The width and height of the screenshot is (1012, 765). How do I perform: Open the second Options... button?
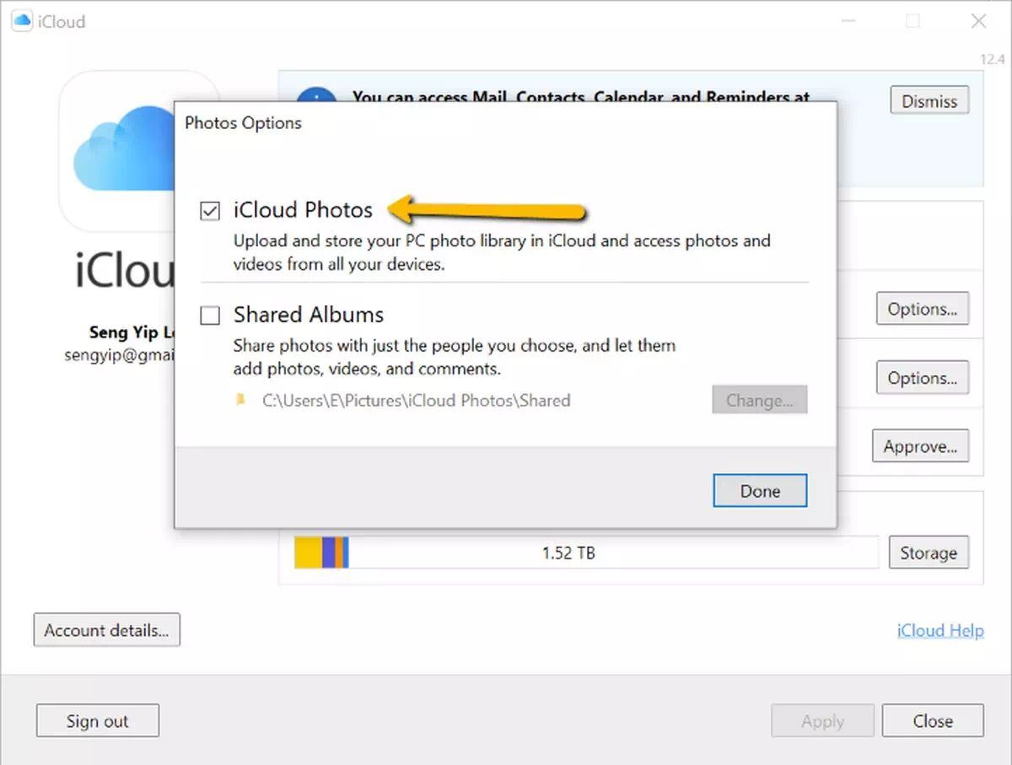[923, 378]
